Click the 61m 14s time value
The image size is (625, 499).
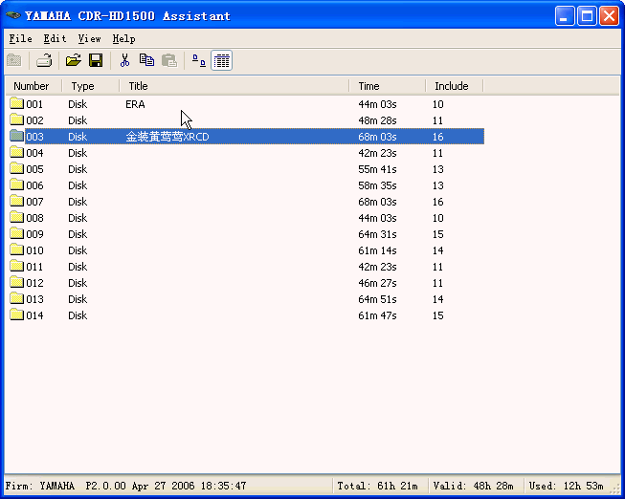[377, 250]
